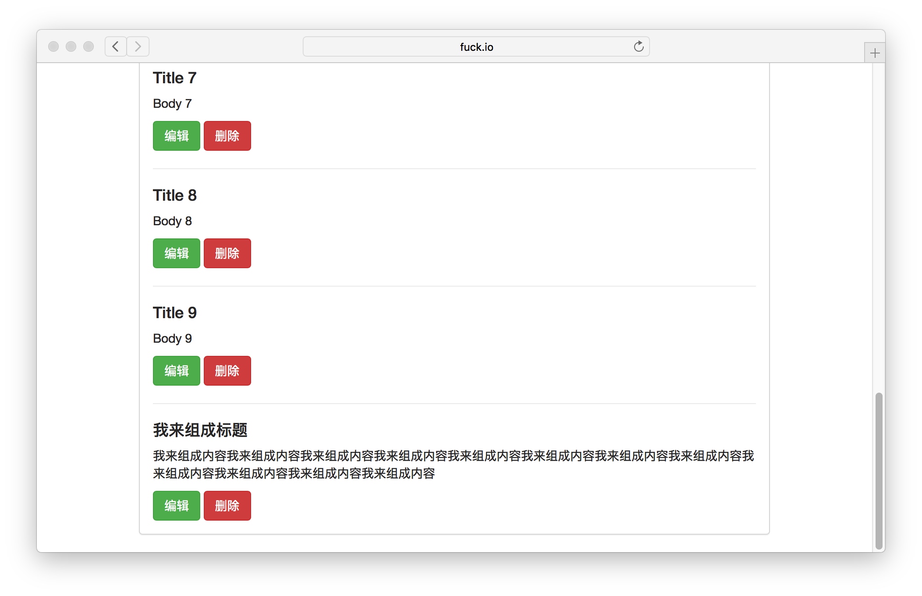Image resolution: width=922 pixels, height=596 pixels.
Task: Edit the Title 9 post
Action: pos(176,371)
